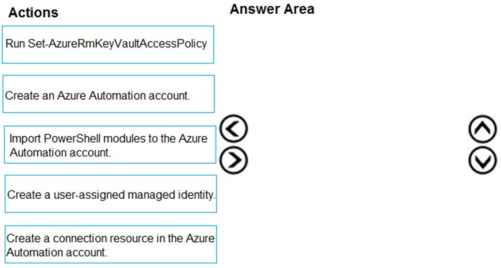
Task: Move the answer item up one position
Action: pos(483,129)
